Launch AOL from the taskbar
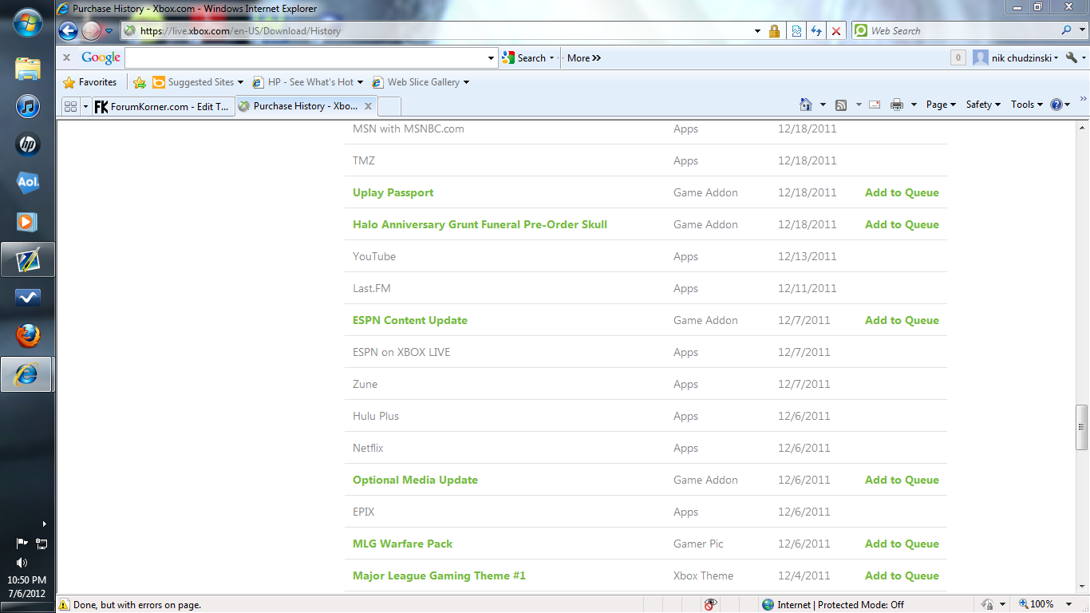 28,183
